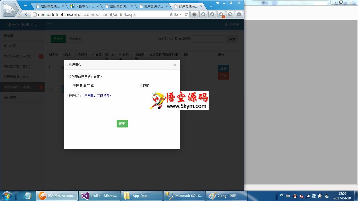Screen dimensions: 358x201
Task: Click the cheetah browser logo
Action: 10,10
